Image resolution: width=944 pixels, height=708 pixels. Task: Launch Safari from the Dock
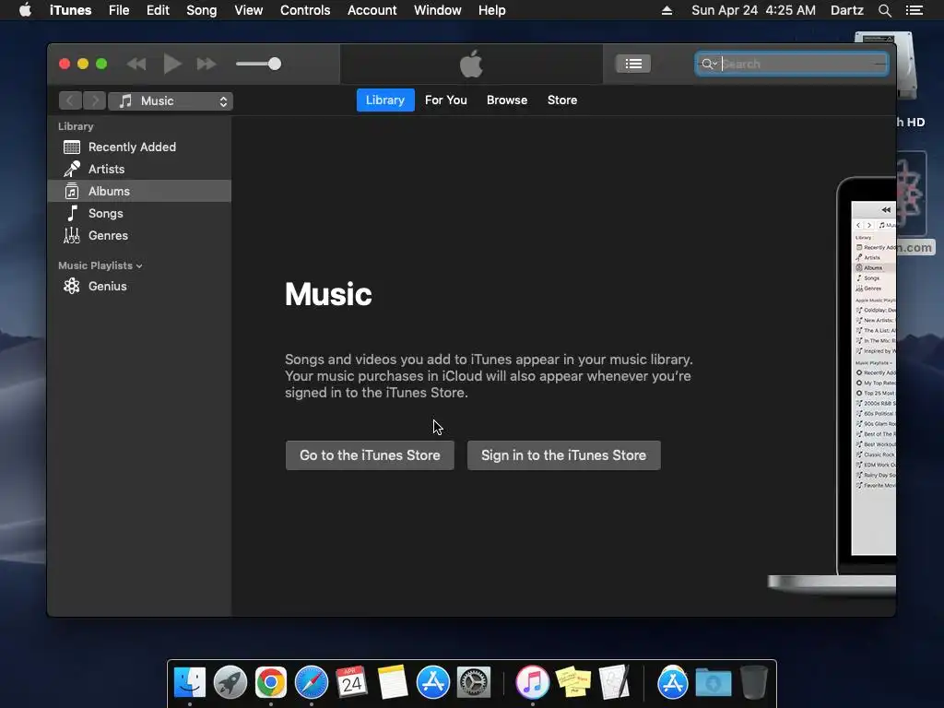tap(312, 682)
